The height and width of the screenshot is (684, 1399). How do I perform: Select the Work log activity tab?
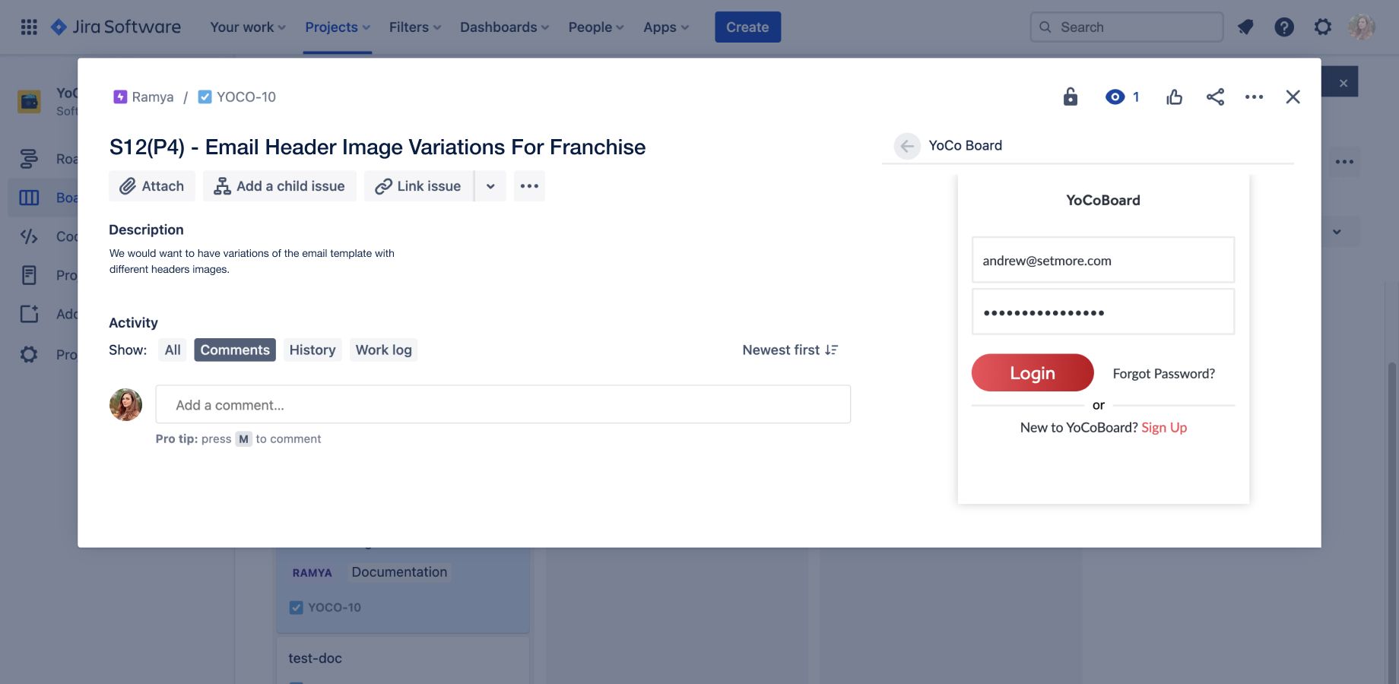click(x=383, y=350)
